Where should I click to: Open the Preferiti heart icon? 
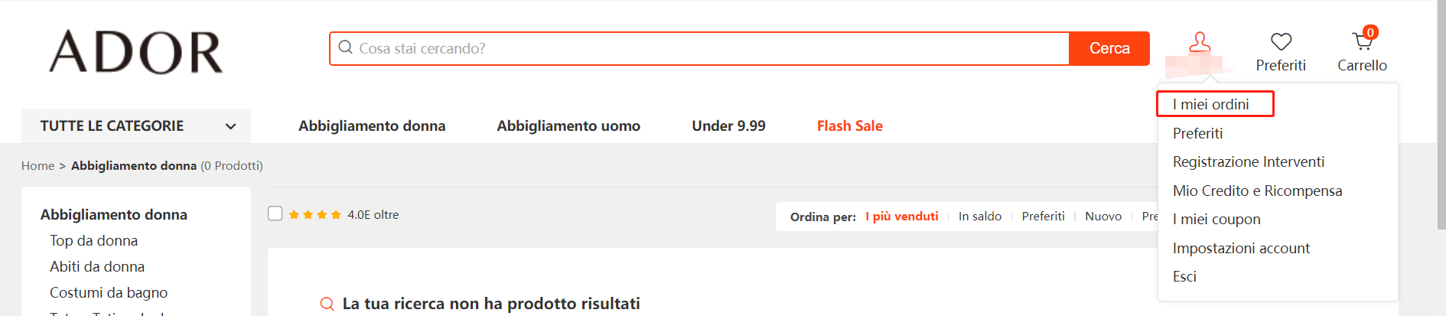[1281, 42]
